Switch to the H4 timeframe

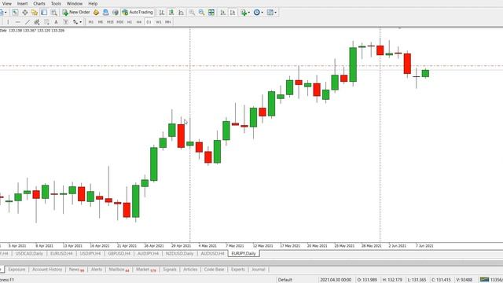point(139,22)
